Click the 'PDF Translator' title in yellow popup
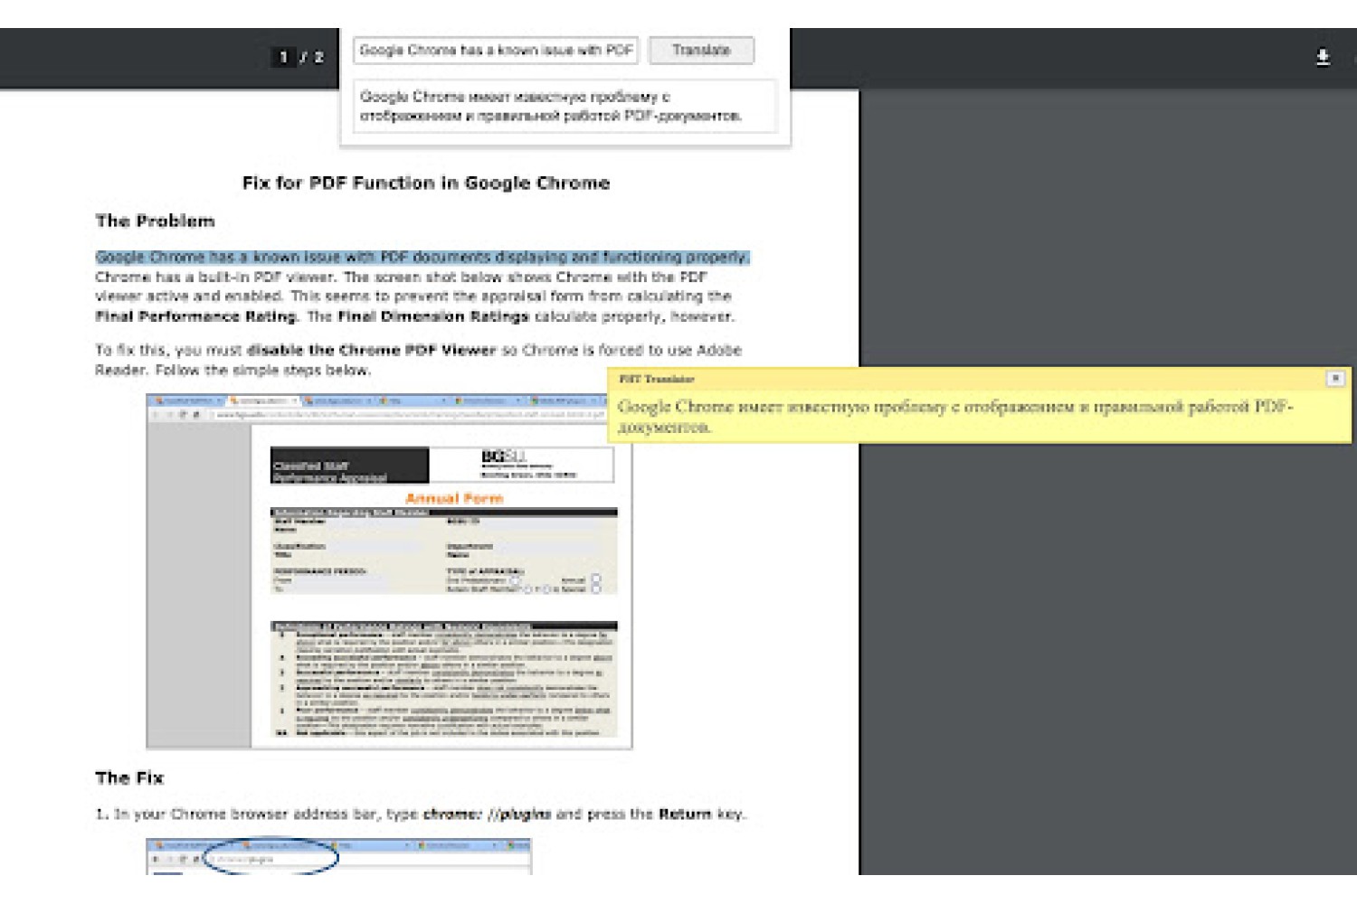This screenshot has width=1357, height=904. point(657,379)
